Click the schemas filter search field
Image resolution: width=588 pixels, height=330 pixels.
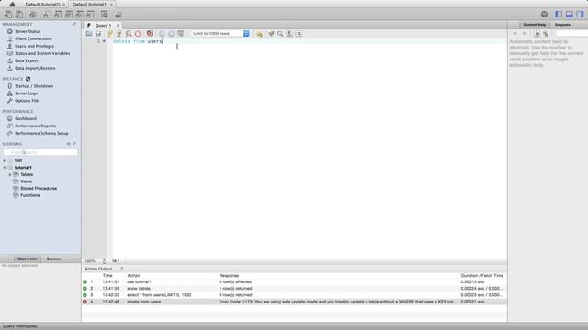40,152
